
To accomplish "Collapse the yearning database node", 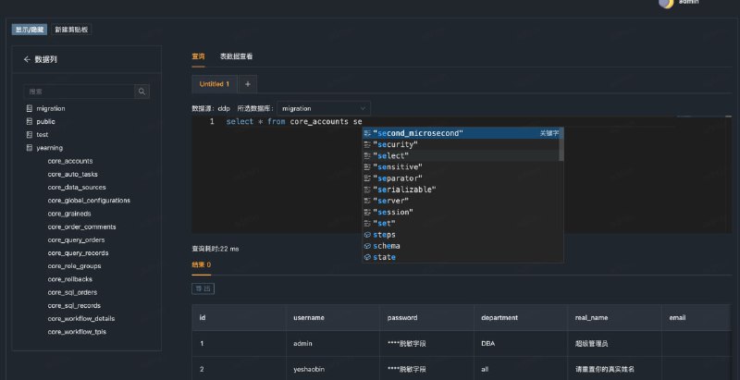I will pos(50,148).
